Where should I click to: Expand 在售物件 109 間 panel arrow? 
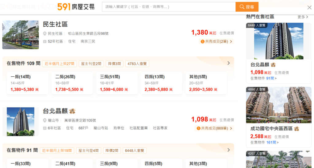pos(229,63)
